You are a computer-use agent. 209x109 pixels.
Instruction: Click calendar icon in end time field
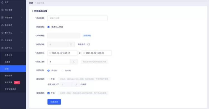pos(84,53)
